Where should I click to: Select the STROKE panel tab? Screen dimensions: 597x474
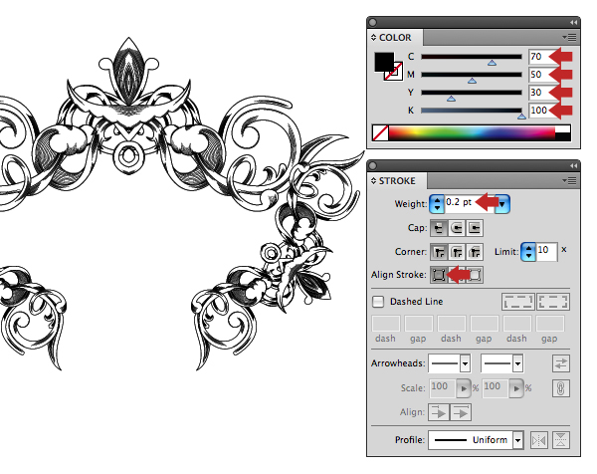click(397, 180)
